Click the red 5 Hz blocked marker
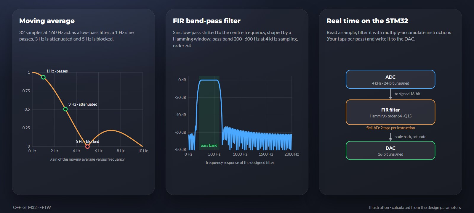Viewport: 474px width, 213px height. (87, 146)
